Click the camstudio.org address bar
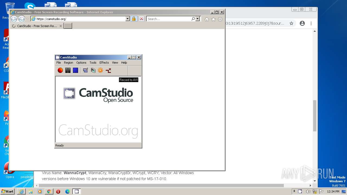The height and width of the screenshot is (195, 347). (78, 19)
